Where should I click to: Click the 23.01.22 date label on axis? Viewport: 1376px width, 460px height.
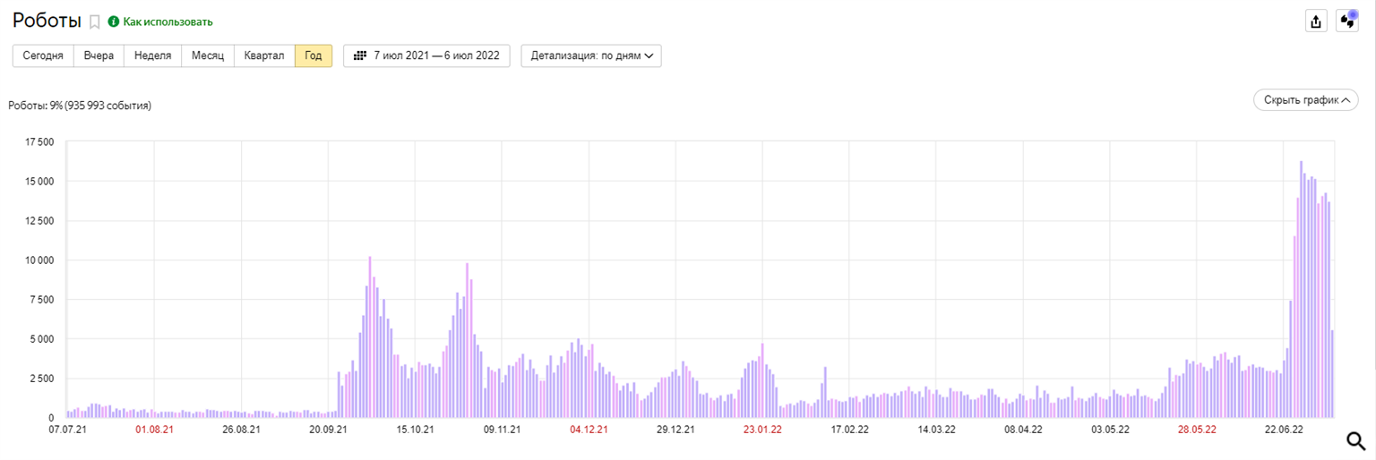(762, 430)
